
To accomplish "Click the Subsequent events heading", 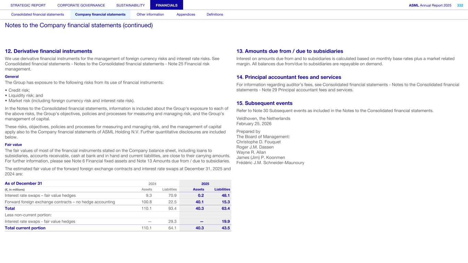I will click(264, 103).
